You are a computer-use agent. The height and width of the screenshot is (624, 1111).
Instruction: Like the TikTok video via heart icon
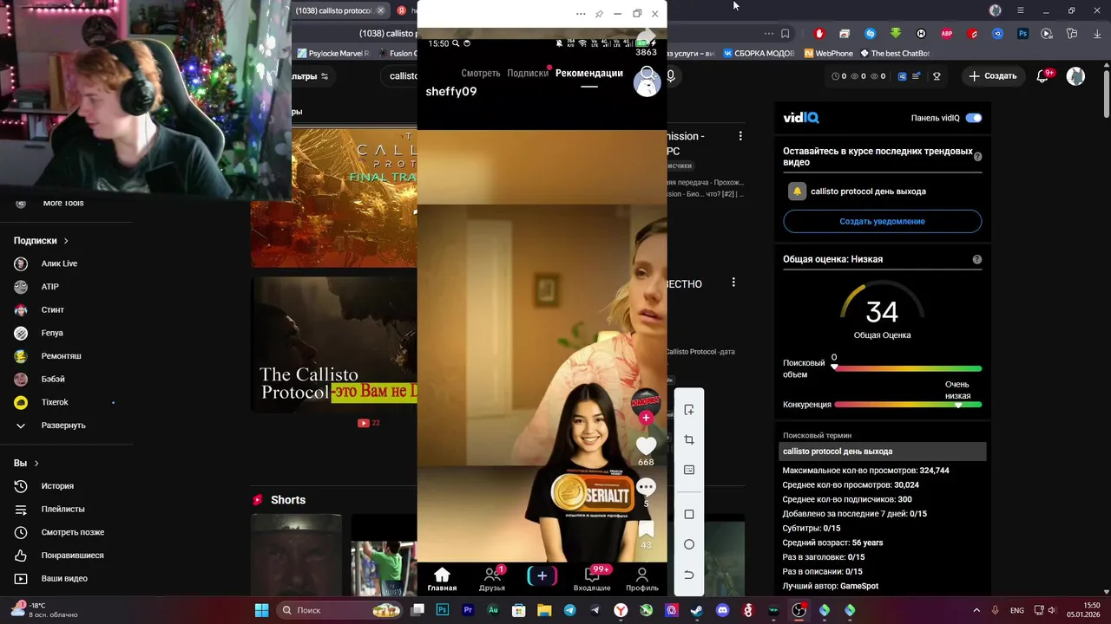pos(646,445)
